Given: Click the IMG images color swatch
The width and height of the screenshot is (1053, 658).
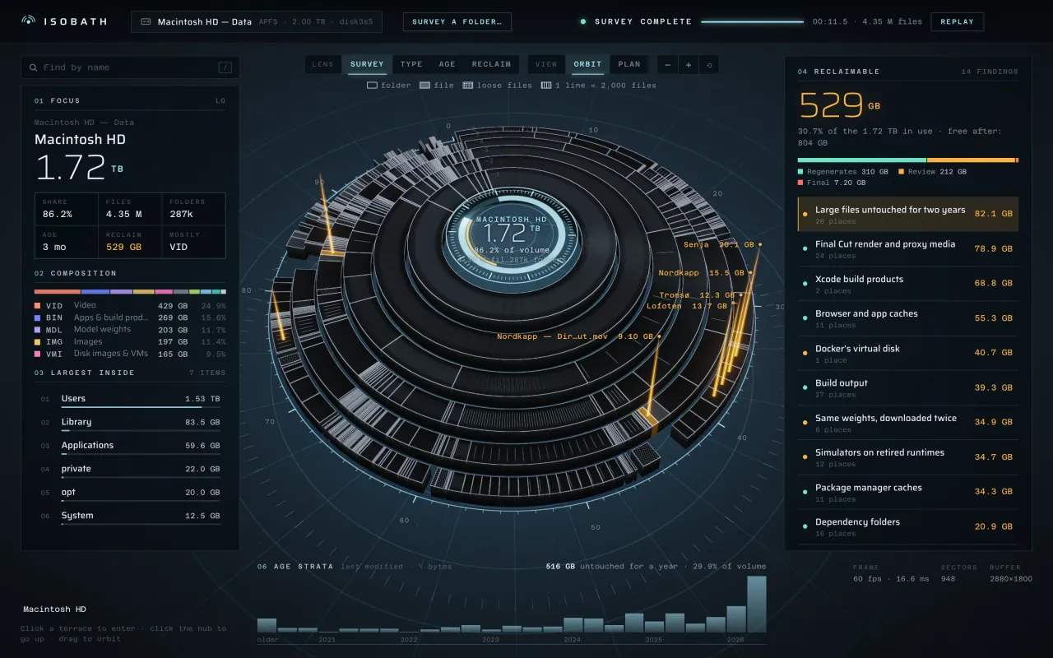Looking at the screenshot, I should (x=37, y=342).
